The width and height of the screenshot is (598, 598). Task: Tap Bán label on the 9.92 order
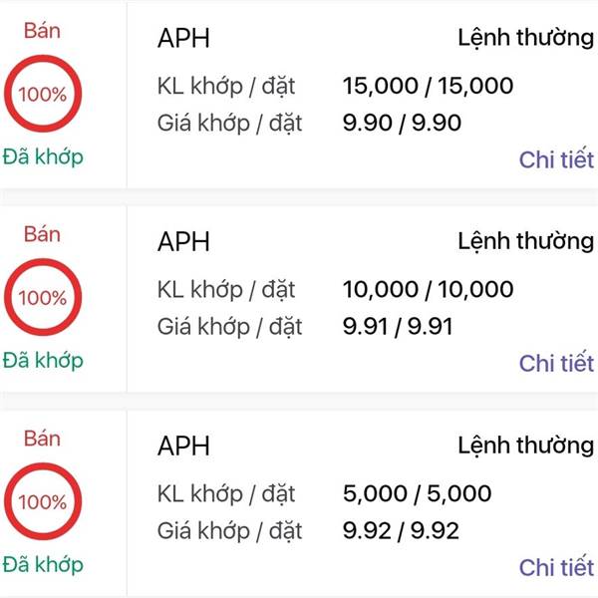(x=42, y=439)
